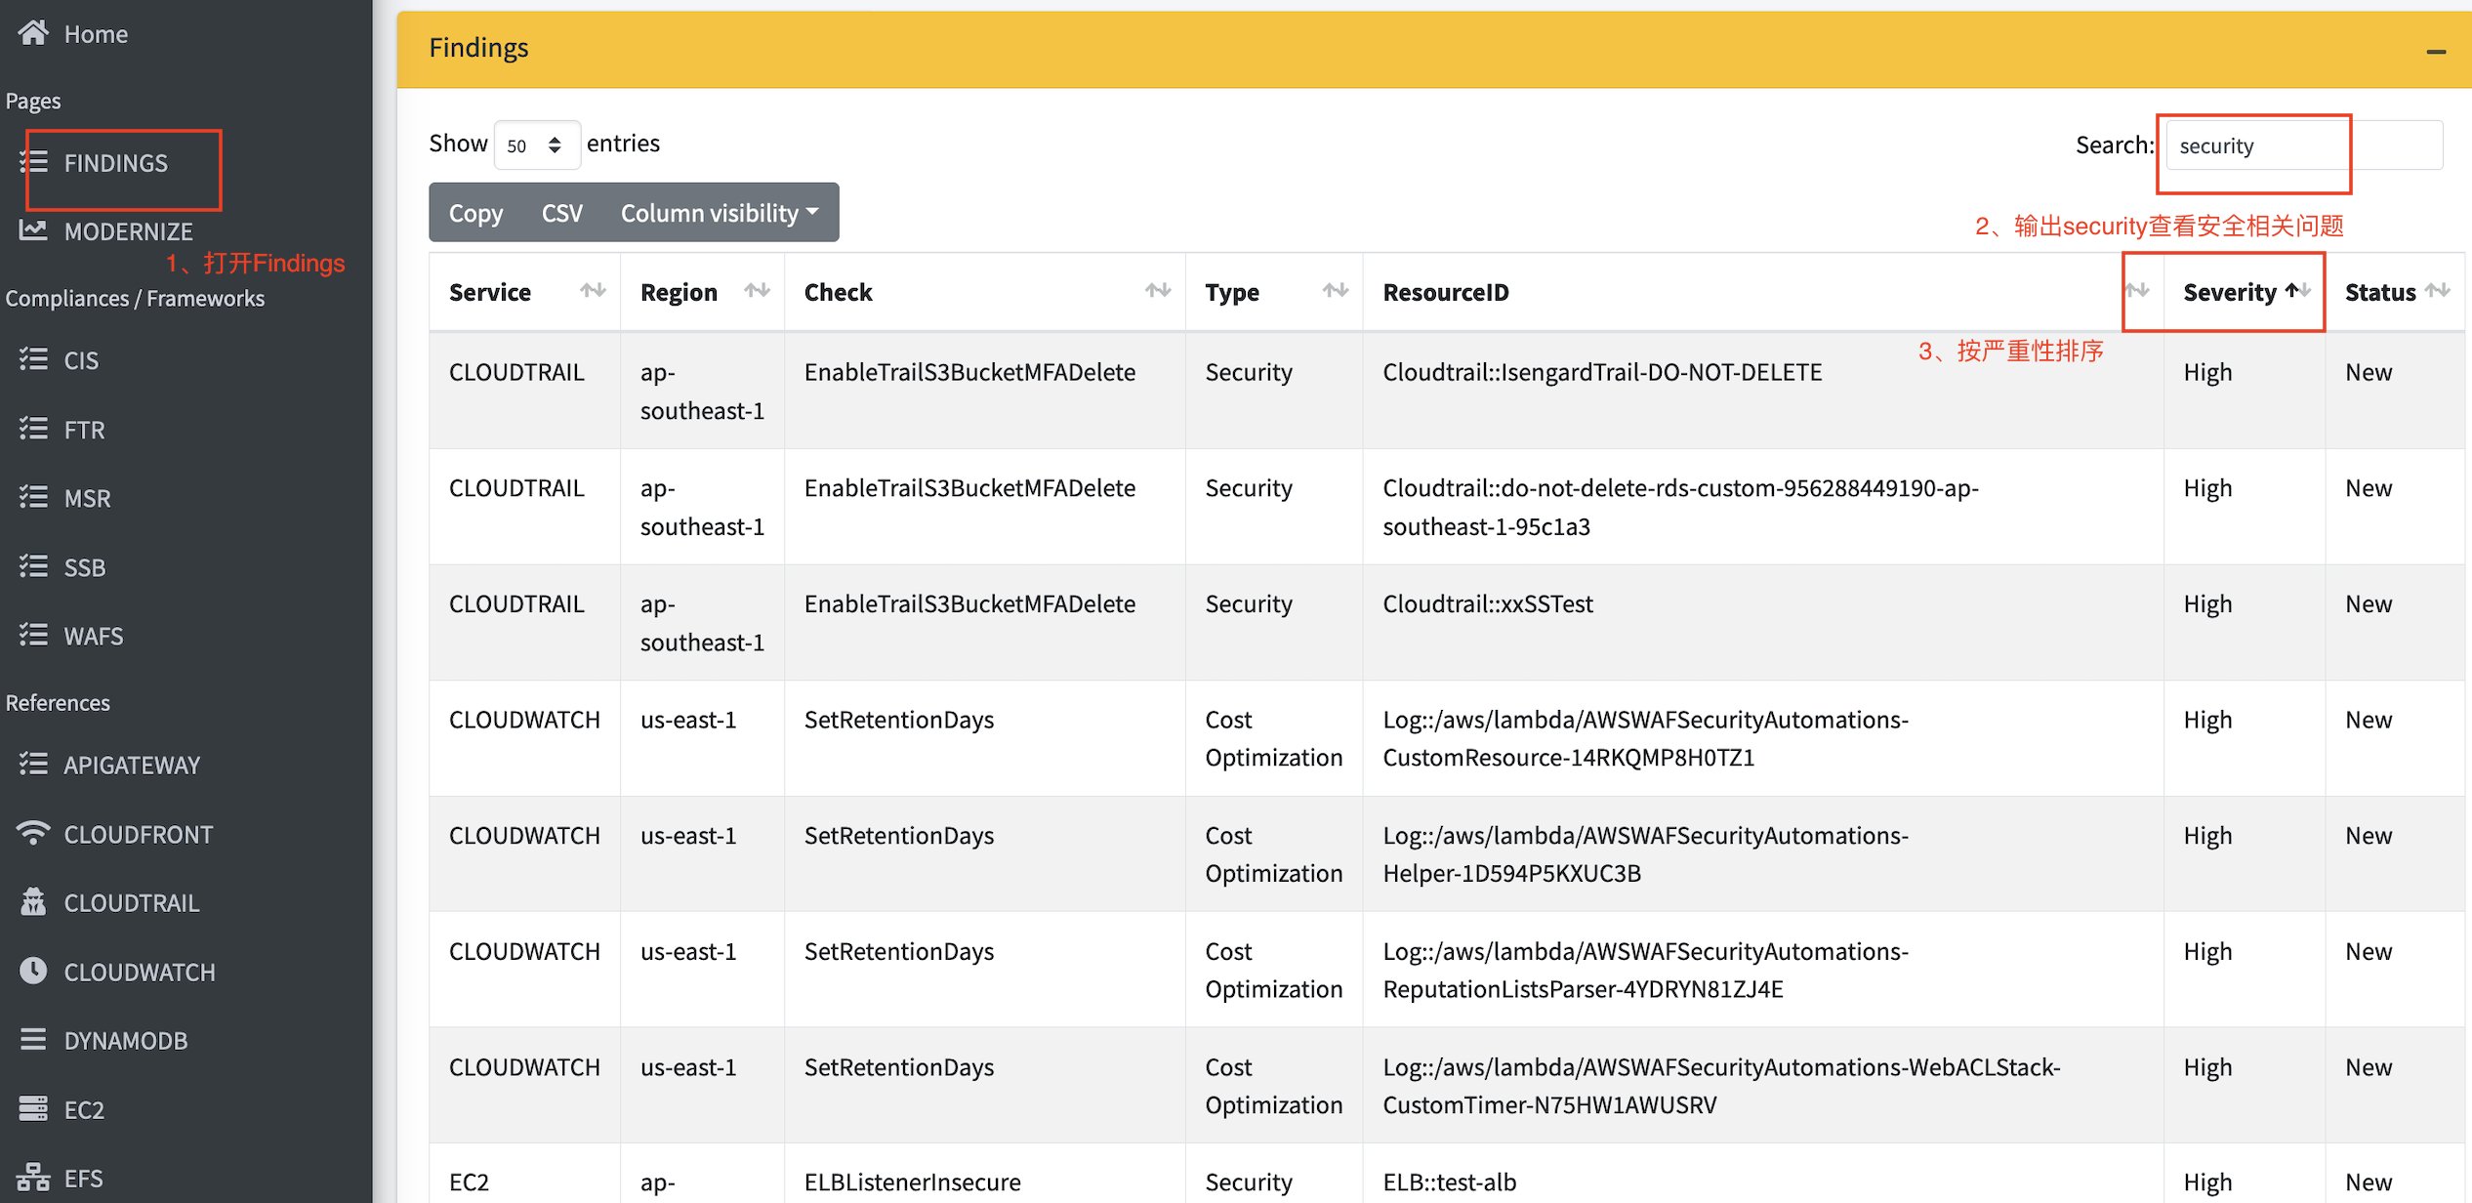Click the CloudTrail sidebar icon
The width and height of the screenshot is (2472, 1203).
[33, 902]
